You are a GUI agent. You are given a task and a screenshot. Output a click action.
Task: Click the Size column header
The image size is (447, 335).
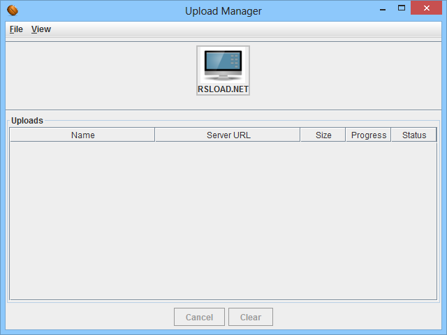(x=323, y=135)
